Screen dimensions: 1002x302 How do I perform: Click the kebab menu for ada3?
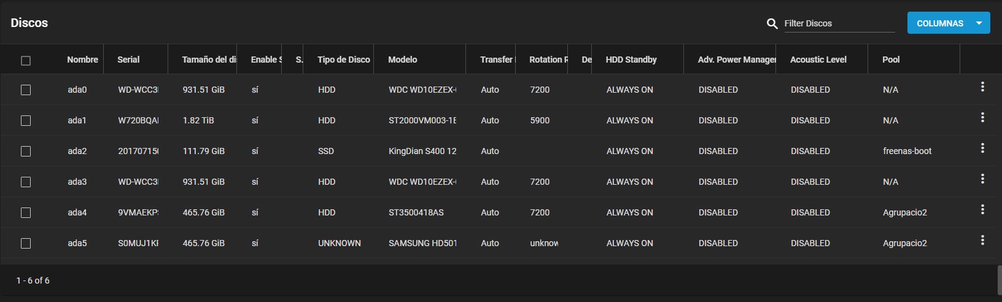pos(982,179)
